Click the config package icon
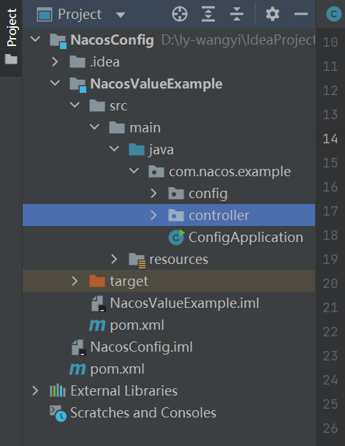Image resolution: width=345 pixels, height=446 pixels. tap(176, 193)
